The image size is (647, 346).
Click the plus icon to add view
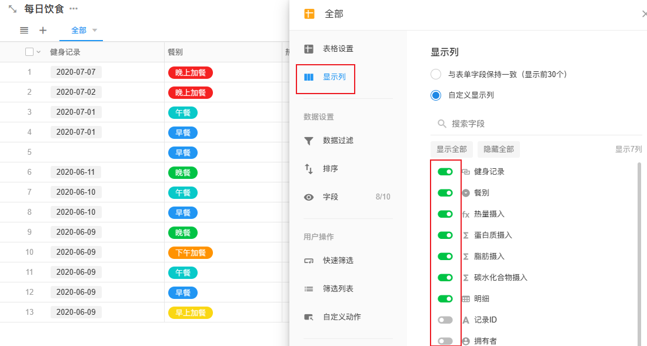click(43, 31)
